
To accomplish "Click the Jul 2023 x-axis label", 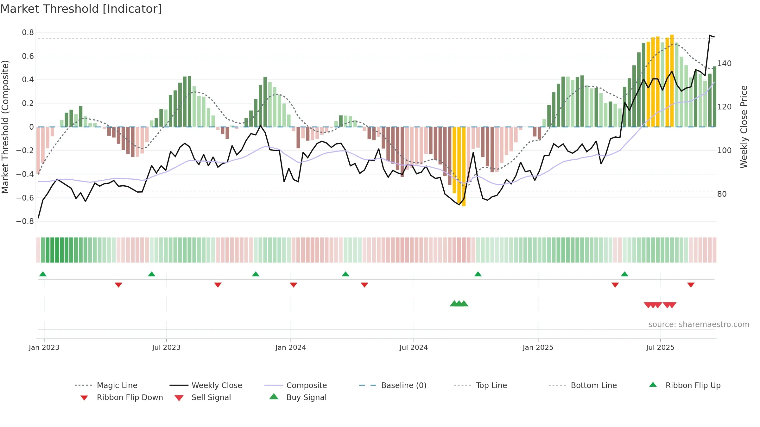I will 166,348.
